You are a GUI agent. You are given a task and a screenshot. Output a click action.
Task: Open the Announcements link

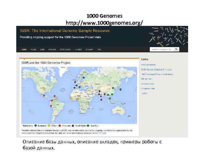pos(148,65)
